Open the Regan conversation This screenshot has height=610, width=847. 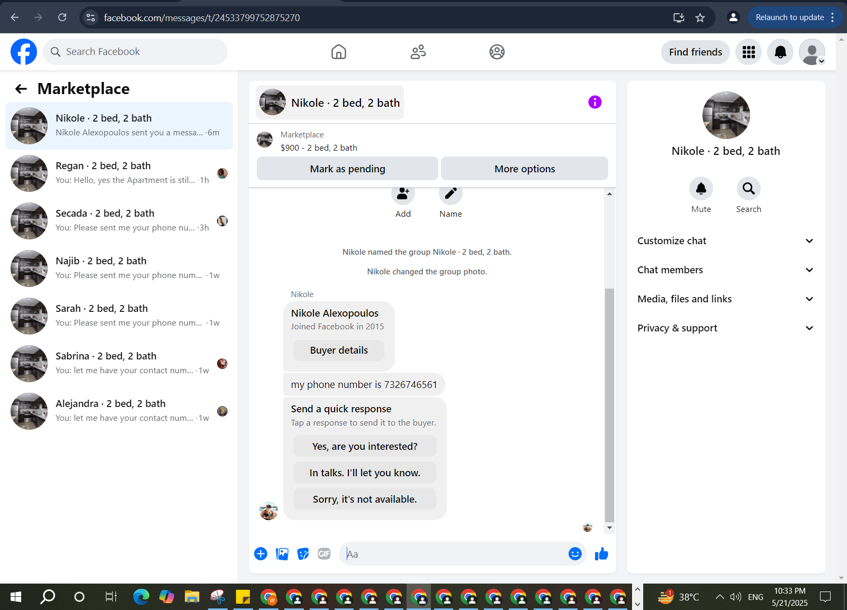click(119, 173)
